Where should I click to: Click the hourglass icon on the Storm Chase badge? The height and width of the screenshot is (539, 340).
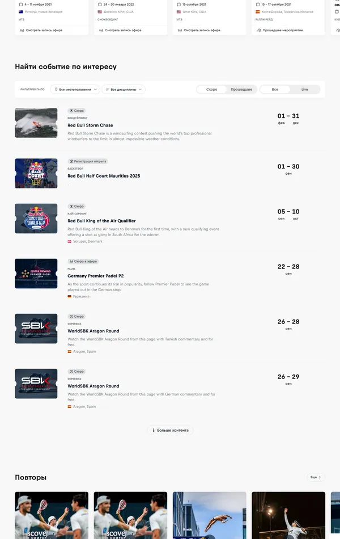pyautogui.click(x=71, y=111)
